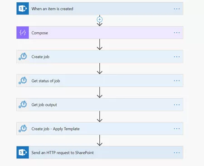Image resolution: width=204 pixels, height=166 pixels.
Task: Click the gear icon beside Get status of job
Action: pos(23,80)
